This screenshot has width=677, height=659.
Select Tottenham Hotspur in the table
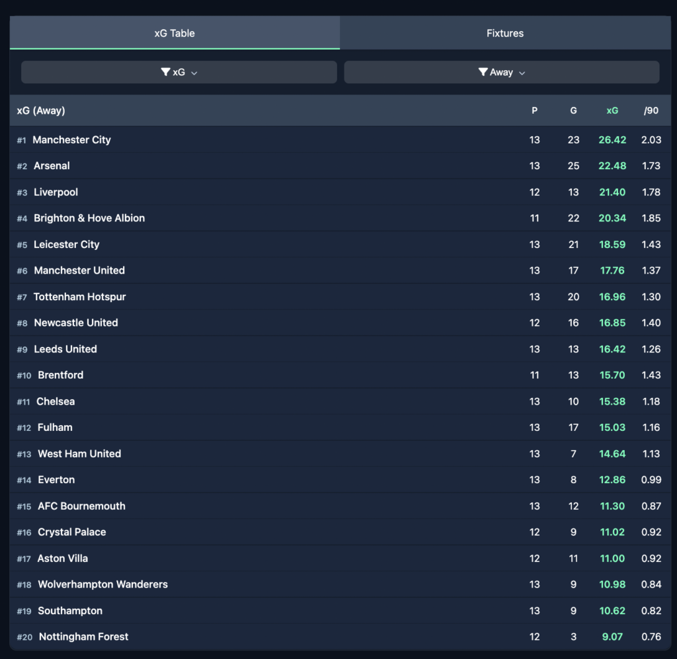[x=79, y=297]
